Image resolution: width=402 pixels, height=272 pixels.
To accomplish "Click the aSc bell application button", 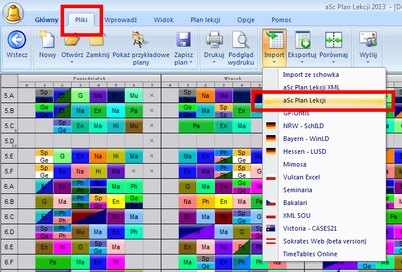I will point(13,13).
